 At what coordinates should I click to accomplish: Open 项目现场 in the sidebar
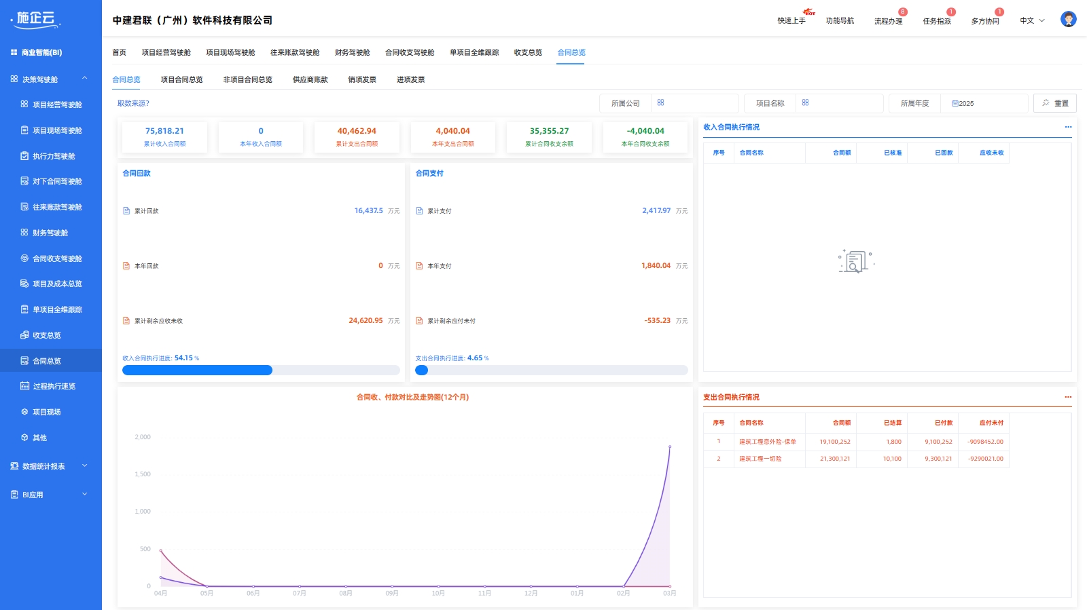tap(51, 412)
